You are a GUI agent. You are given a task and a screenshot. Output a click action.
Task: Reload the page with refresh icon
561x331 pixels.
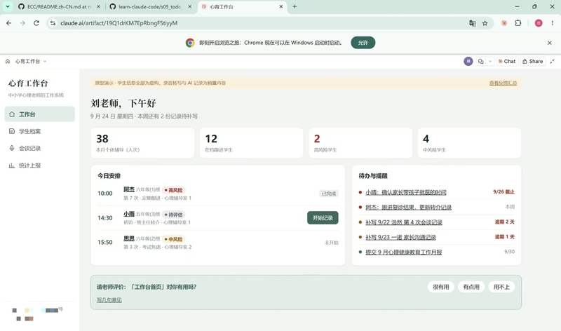[x=36, y=23]
